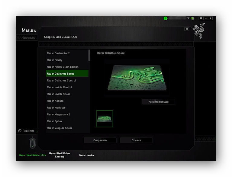This screenshot has width=232, height=177.
Task: Select Razer Manticor in list
Action: [67, 108]
